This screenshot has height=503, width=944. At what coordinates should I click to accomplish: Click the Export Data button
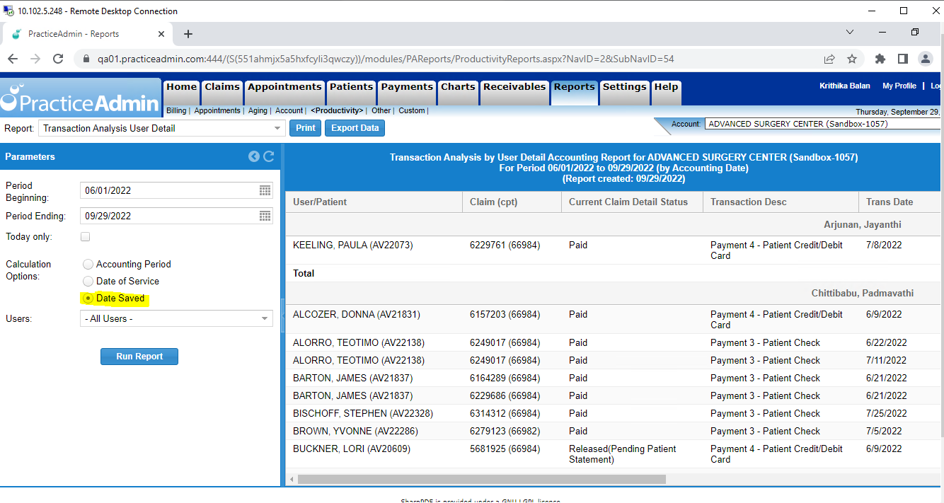click(x=355, y=128)
